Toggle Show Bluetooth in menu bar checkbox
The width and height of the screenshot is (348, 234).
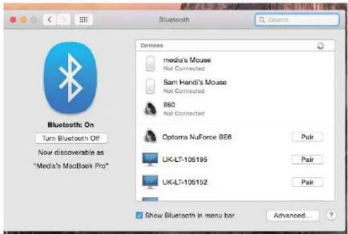(x=139, y=215)
